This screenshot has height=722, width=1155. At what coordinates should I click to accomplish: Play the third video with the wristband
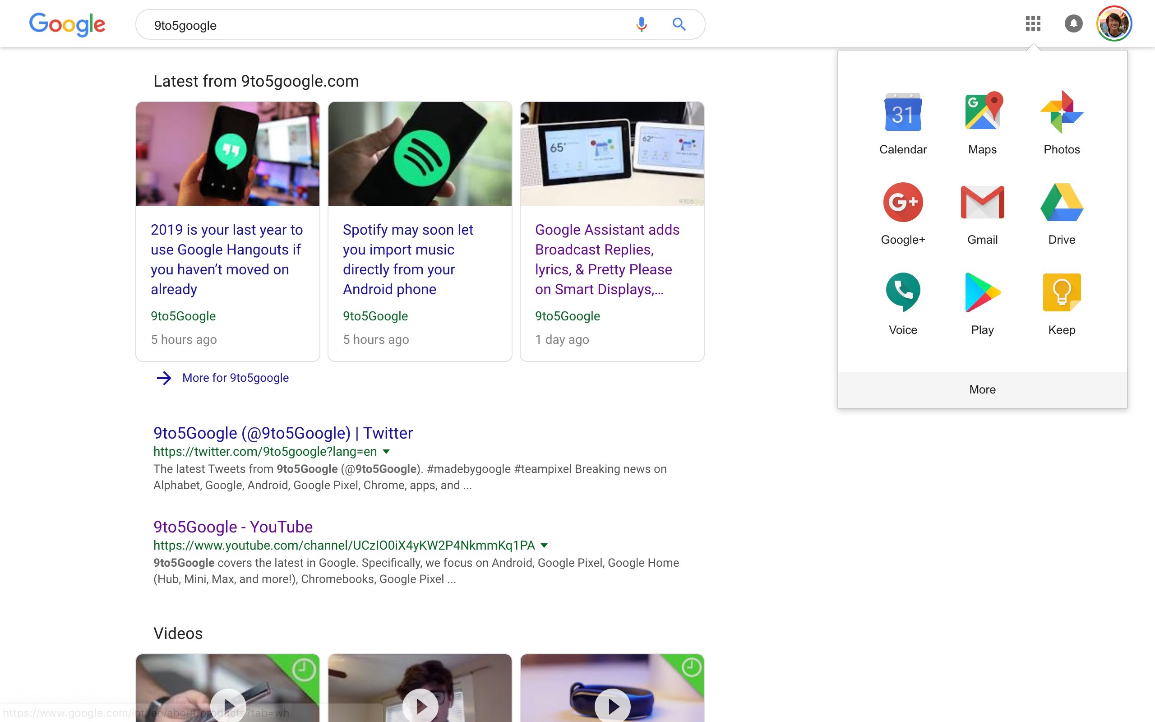point(612,705)
